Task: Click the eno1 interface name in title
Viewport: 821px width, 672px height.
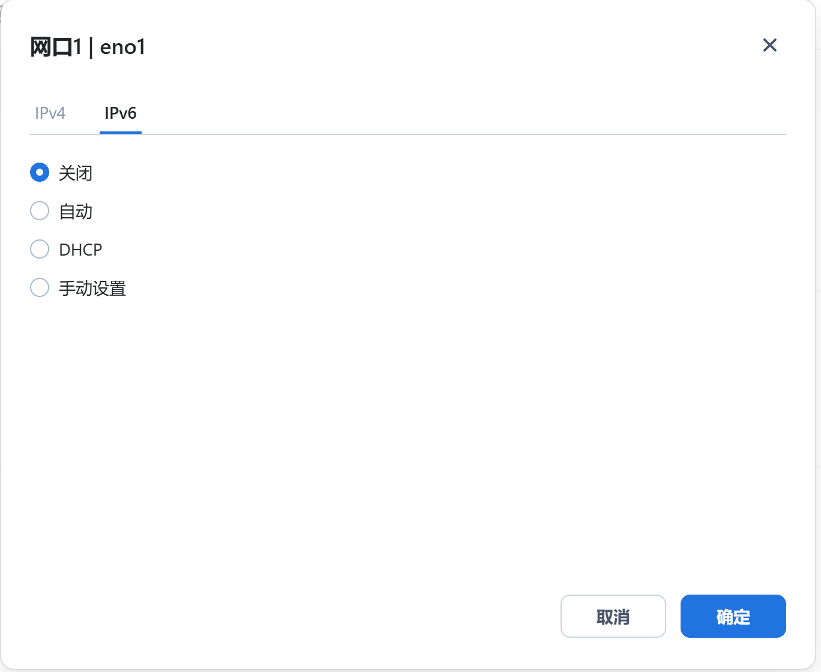Action: pos(123,47)
